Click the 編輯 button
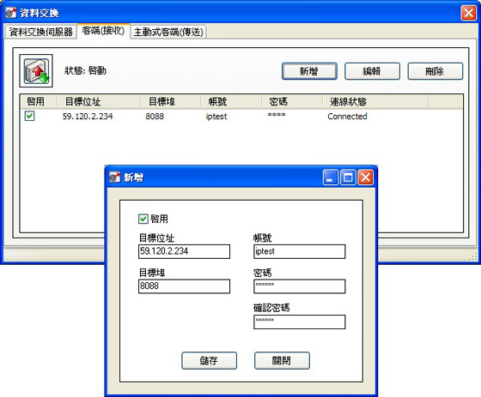Image resolution: width=481 pixels, height=397 pixels. click(372, 71)
